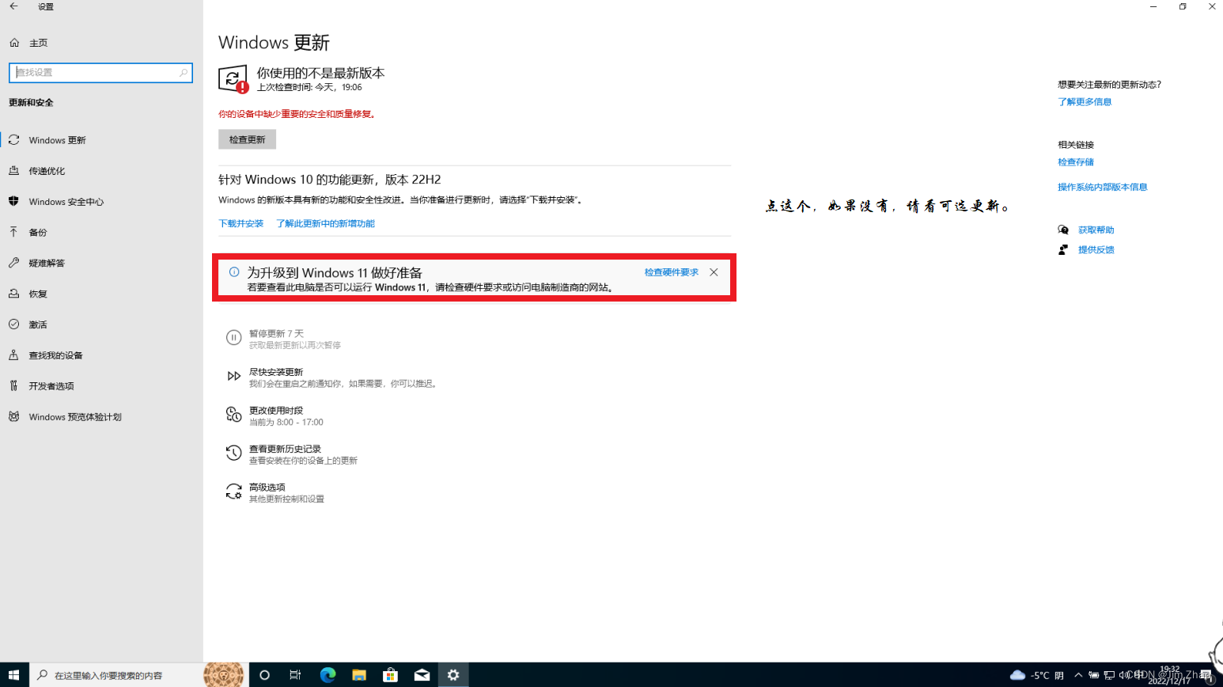1223x687 pixels.
Task: Click the Settings gear on the taskbar
Action: click(x=453, y=675)
